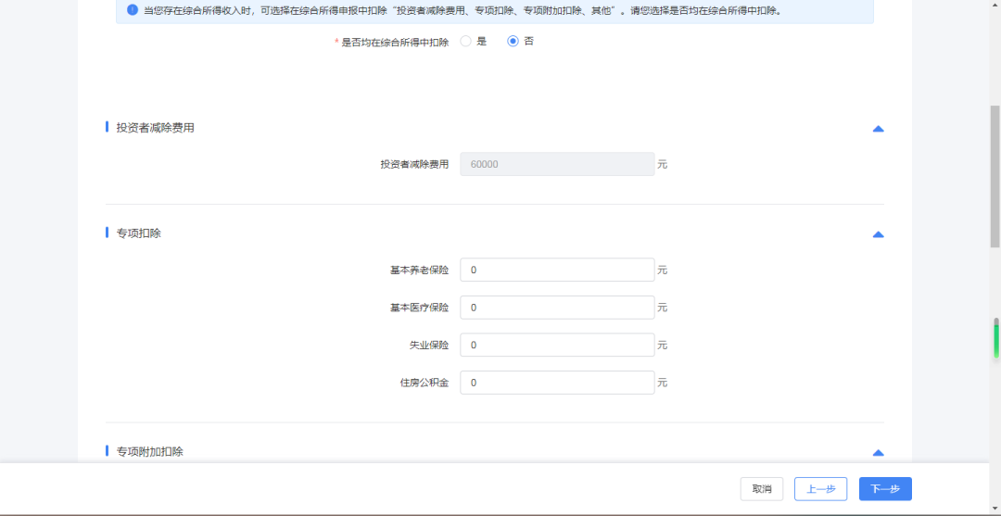Select the 否 radio option
This screenshot has height=516, width=1001.
[x=513, y=42]
